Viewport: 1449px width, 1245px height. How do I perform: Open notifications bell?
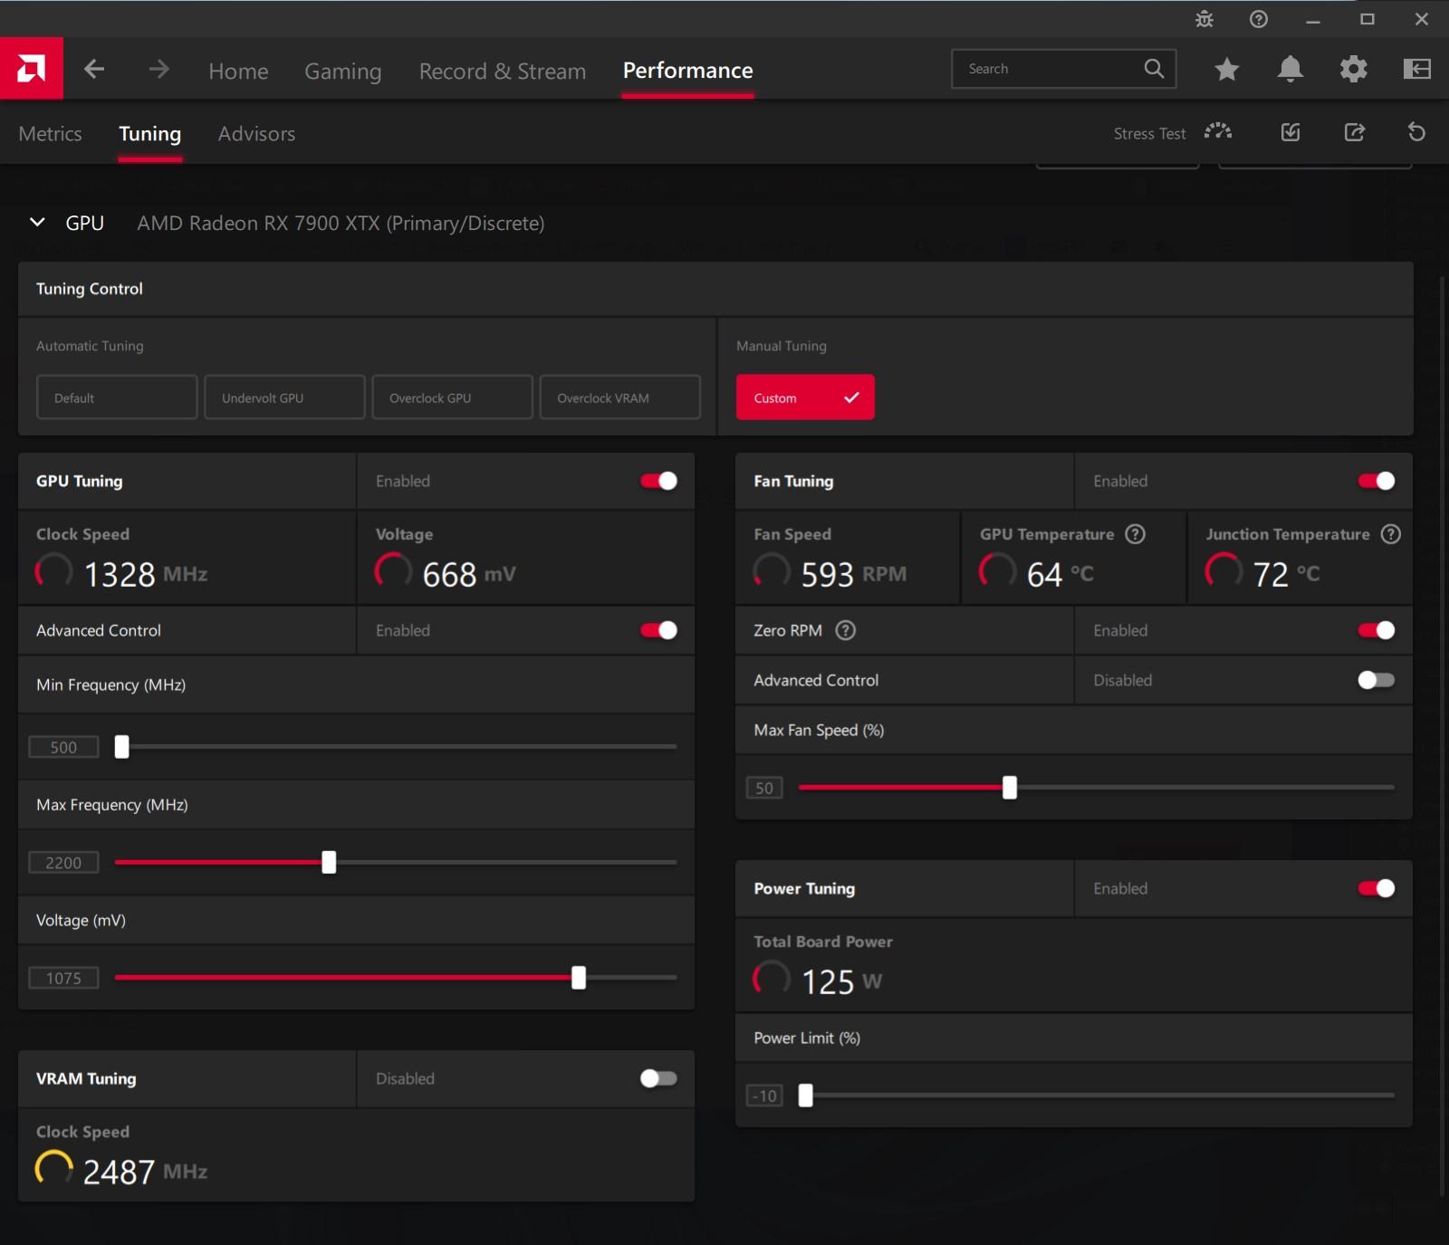click(x=1291, y=69)
